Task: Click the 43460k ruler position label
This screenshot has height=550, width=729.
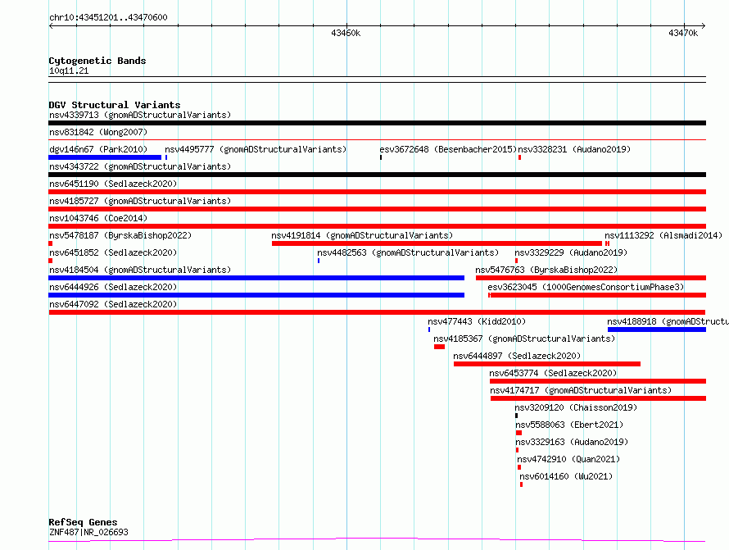Action: click(346, 33)
